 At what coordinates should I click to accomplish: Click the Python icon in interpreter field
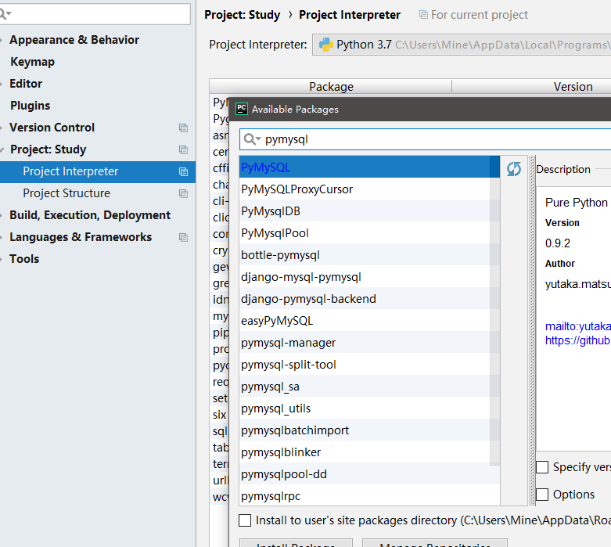(x=325, y=45)
